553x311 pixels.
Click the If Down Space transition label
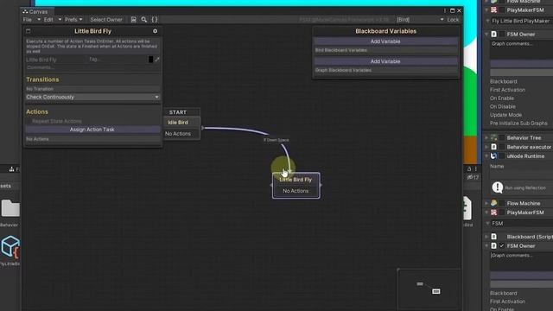(276, 140)
